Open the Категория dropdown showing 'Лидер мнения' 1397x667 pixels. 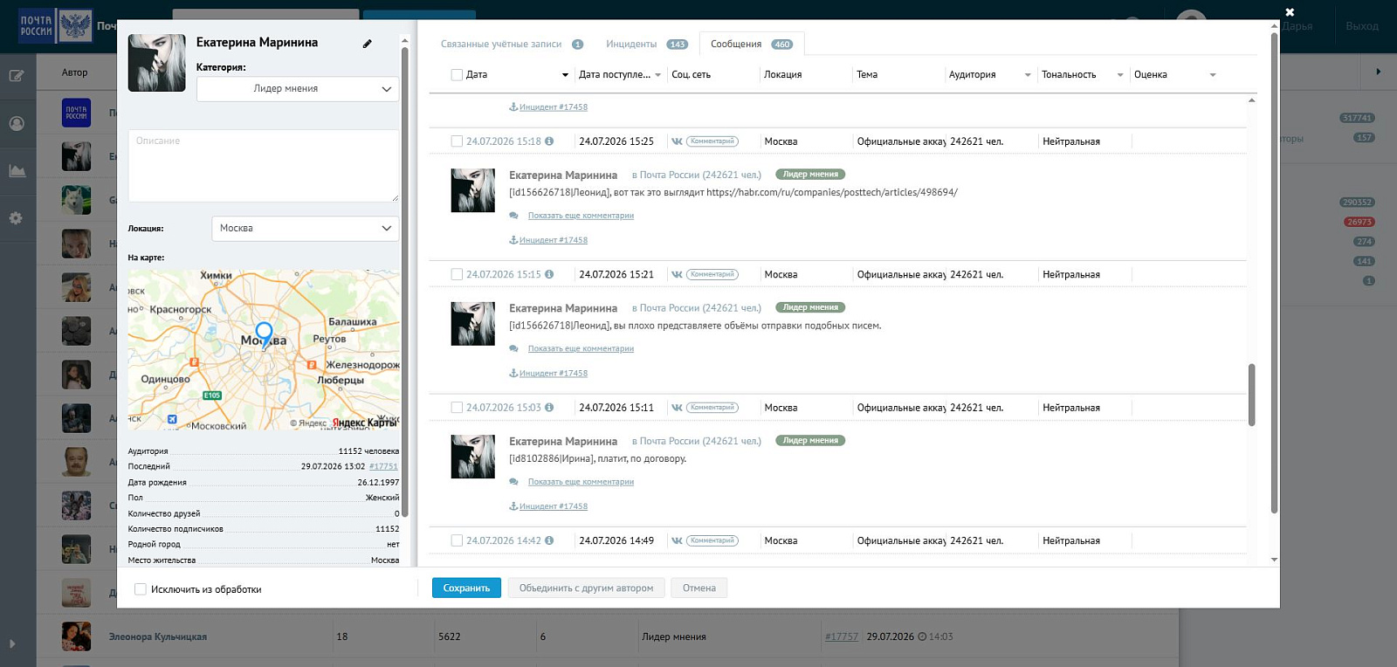tap(298, 89)
